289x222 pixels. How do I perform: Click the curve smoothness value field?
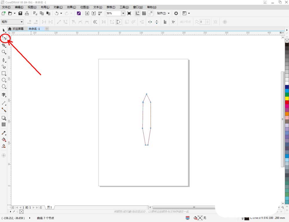tap(203, 22)
